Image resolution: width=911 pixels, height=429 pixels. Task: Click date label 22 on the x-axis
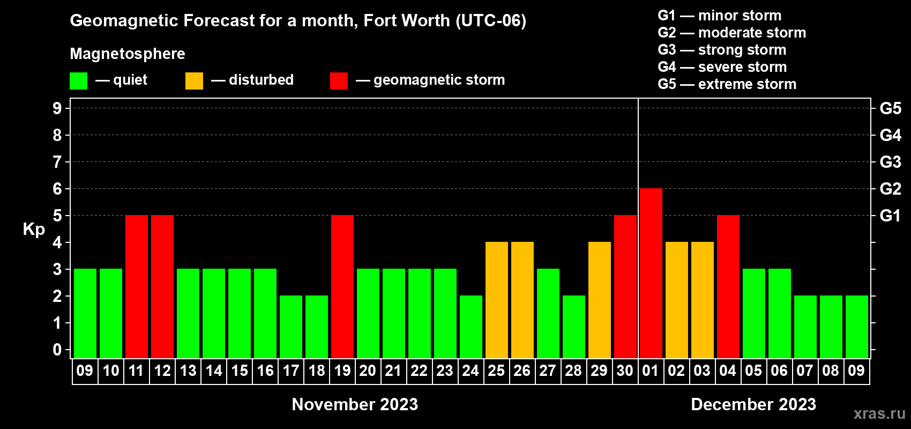tap(420, 371)
